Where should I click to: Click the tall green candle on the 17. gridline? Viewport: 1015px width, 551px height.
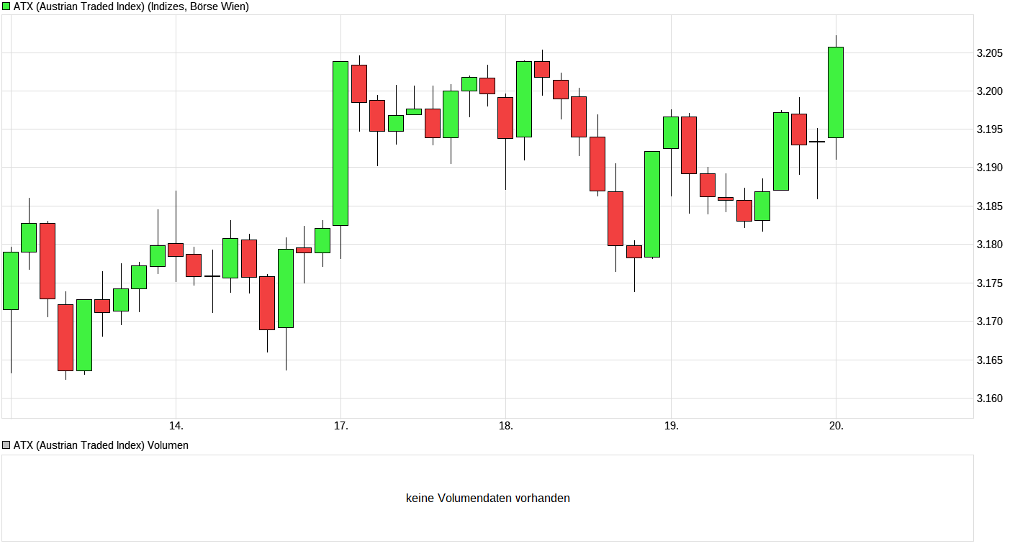(x=340, y=143)
